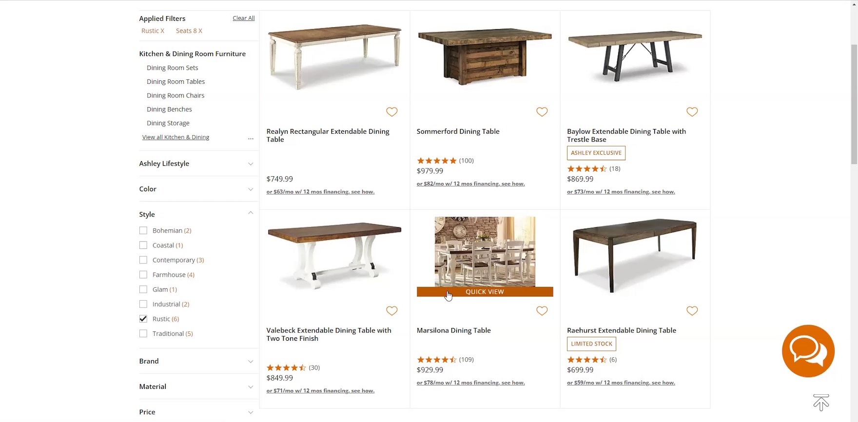
Task: Open Dining Room Chairs category
Action: click(x=175, y=95)
